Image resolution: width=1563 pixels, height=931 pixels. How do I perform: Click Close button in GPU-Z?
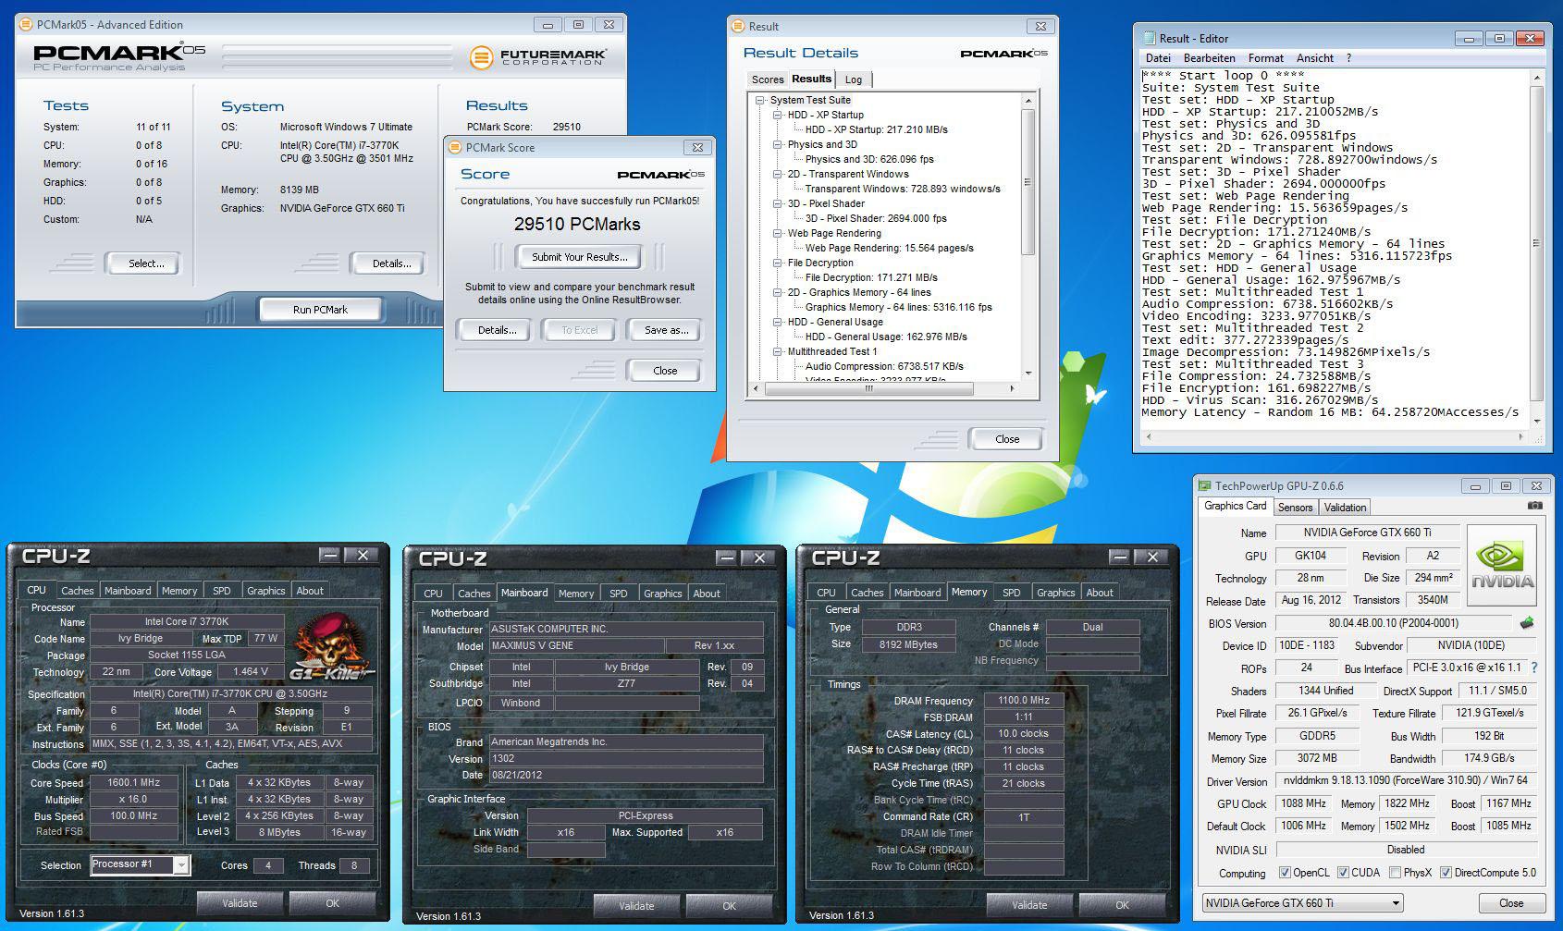(x=1511, y=903)
